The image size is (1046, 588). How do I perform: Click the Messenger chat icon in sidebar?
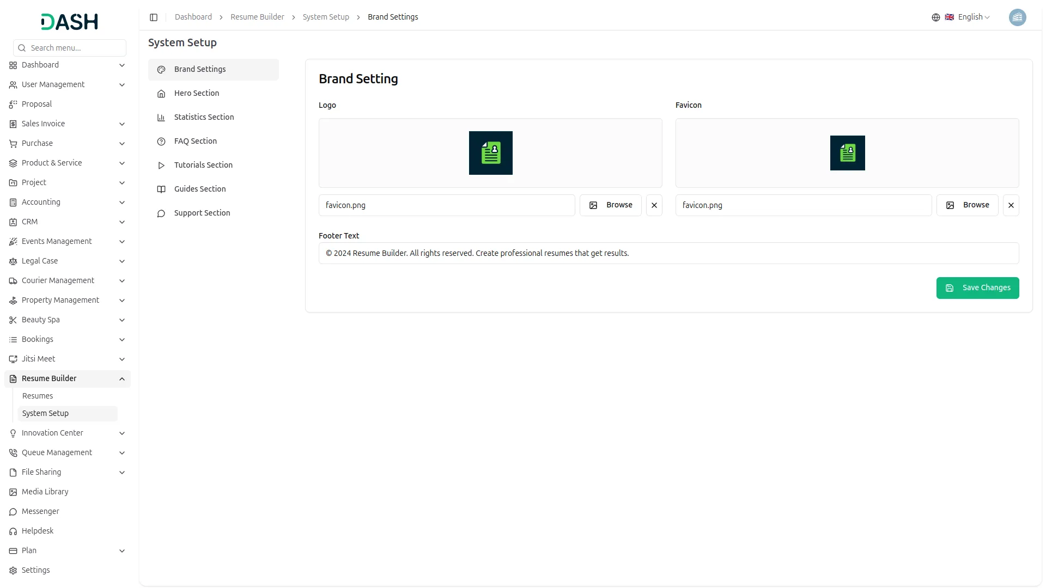(x=13, y=512)
